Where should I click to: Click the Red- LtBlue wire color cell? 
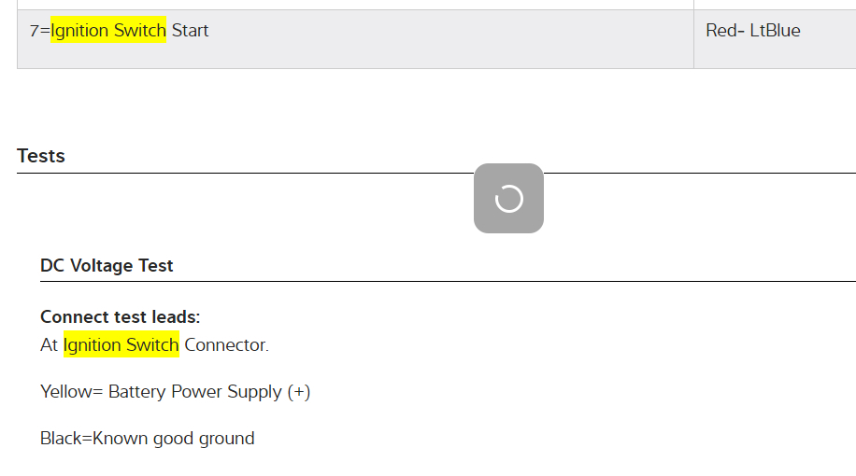(753, 31)
